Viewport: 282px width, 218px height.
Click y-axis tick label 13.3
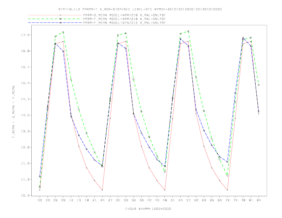(x=25, y=131)
